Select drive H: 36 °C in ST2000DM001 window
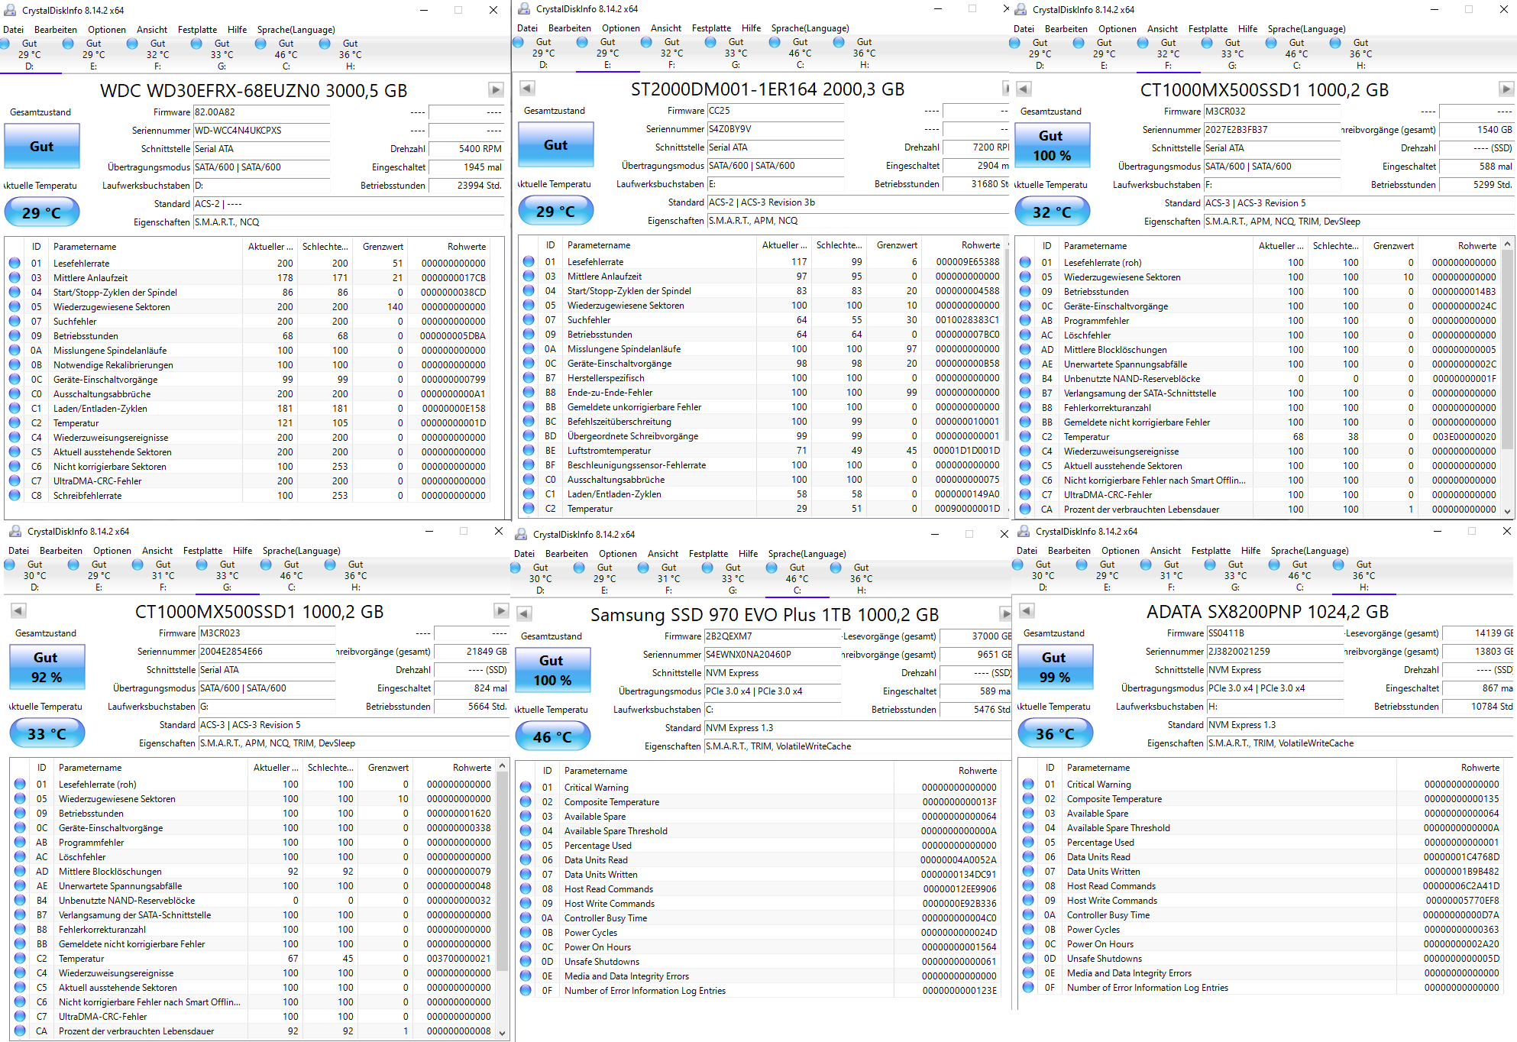This screenshot has height=1042, width=1517. [864, 53]
